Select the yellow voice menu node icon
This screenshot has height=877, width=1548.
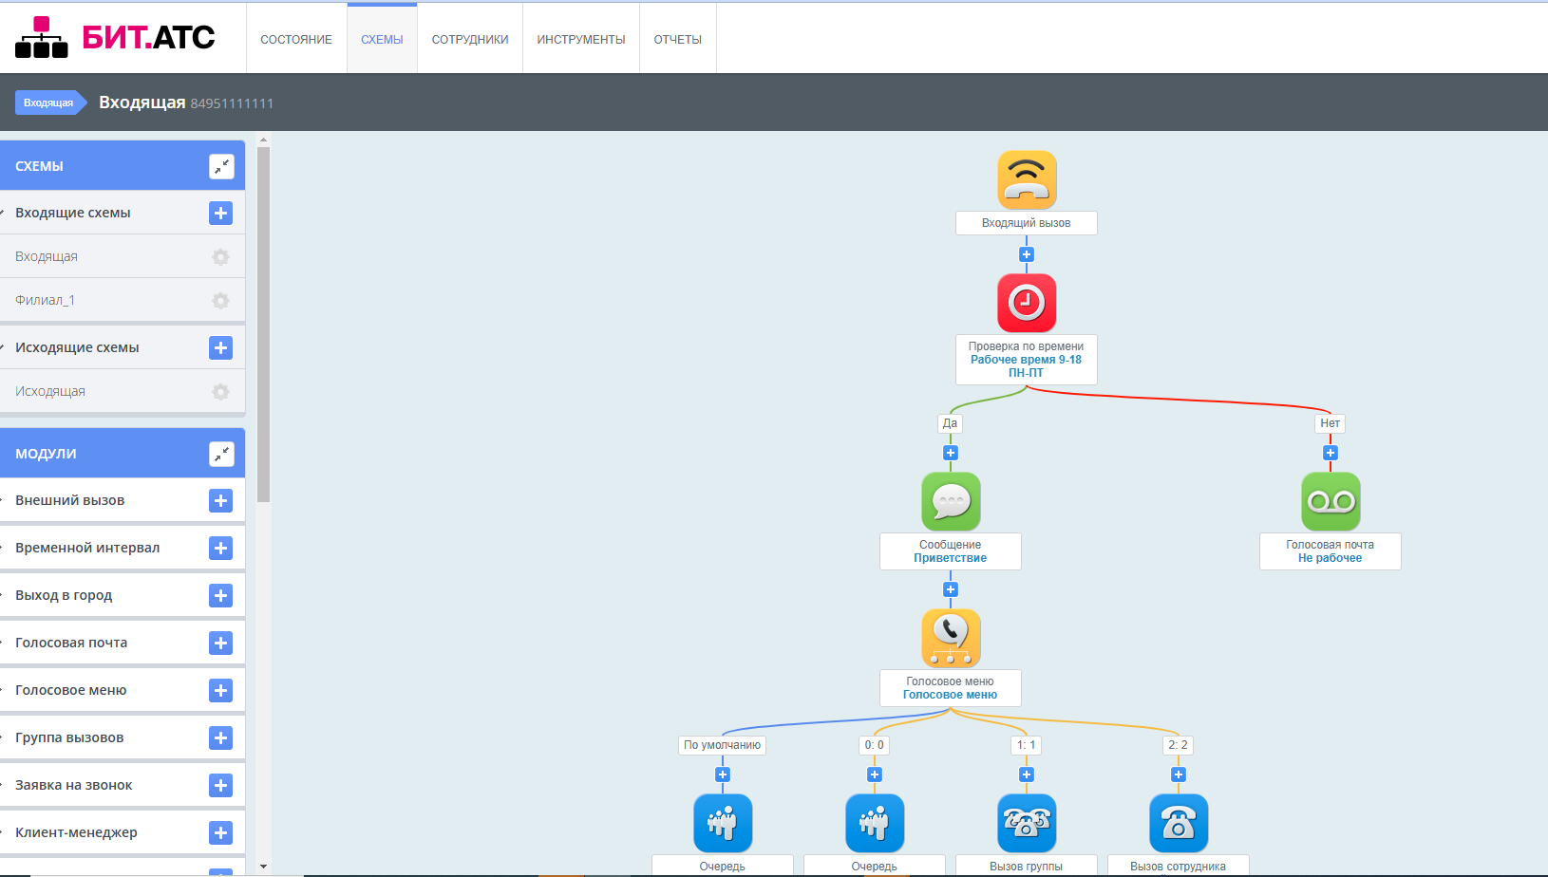tap(951, 638)
